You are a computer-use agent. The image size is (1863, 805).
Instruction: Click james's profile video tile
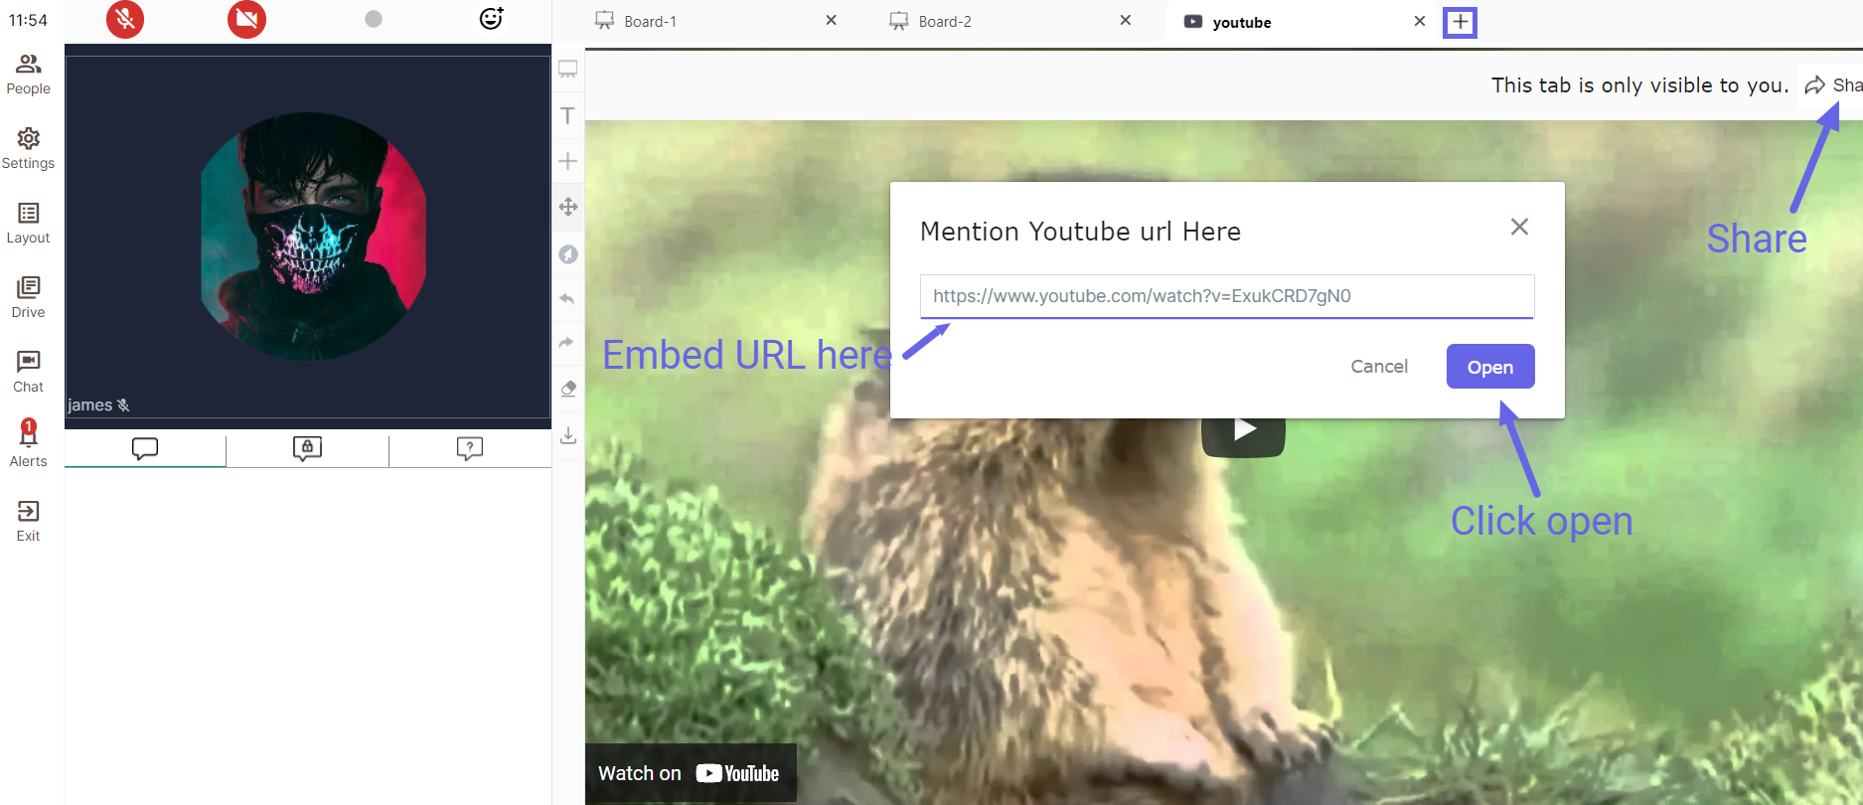pyautogui.click(x=308, y=237)
